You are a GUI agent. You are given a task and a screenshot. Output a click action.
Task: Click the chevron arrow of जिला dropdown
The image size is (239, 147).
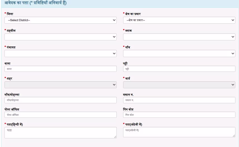pos(114,20)
